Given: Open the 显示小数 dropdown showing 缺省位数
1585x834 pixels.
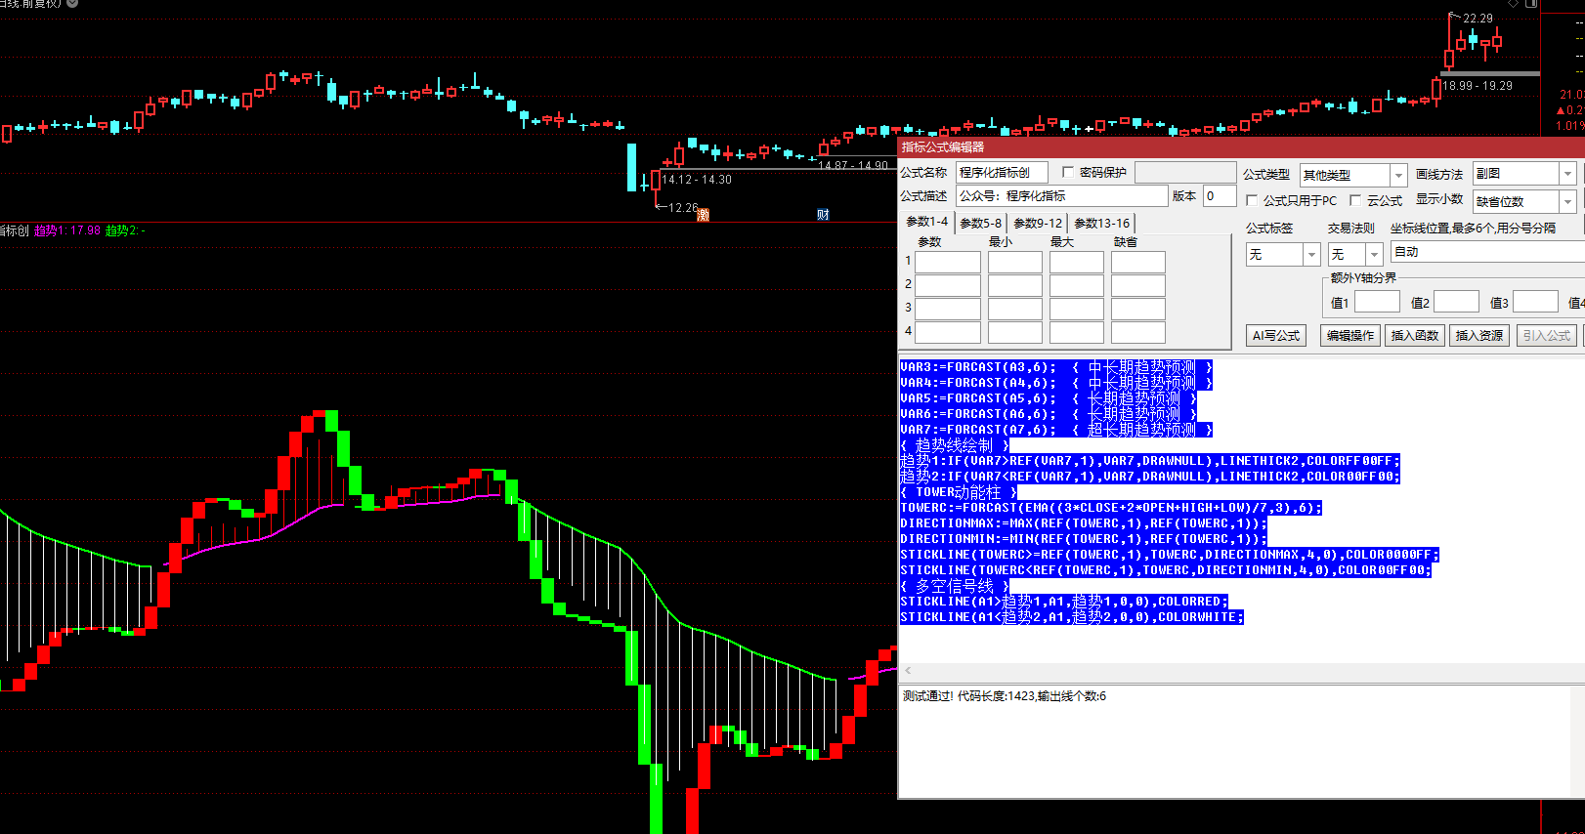Looking at the screenshot, I should click(x=1567, y=201).
